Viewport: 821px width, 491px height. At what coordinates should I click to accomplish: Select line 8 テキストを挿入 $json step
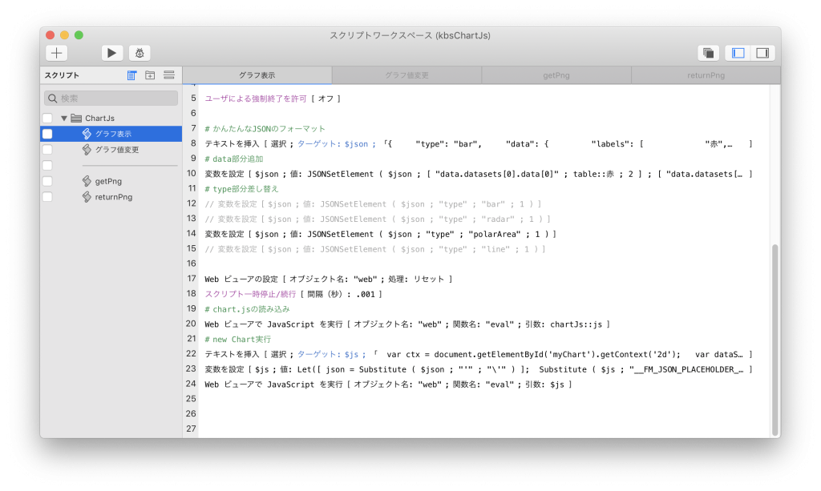[478, 144]
